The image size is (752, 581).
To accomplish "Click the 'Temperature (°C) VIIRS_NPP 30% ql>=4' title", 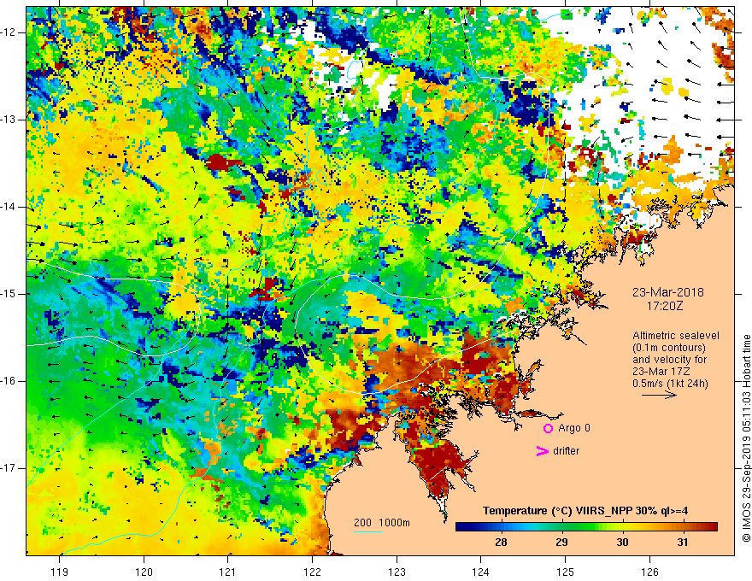I will [x=585, y=511].
